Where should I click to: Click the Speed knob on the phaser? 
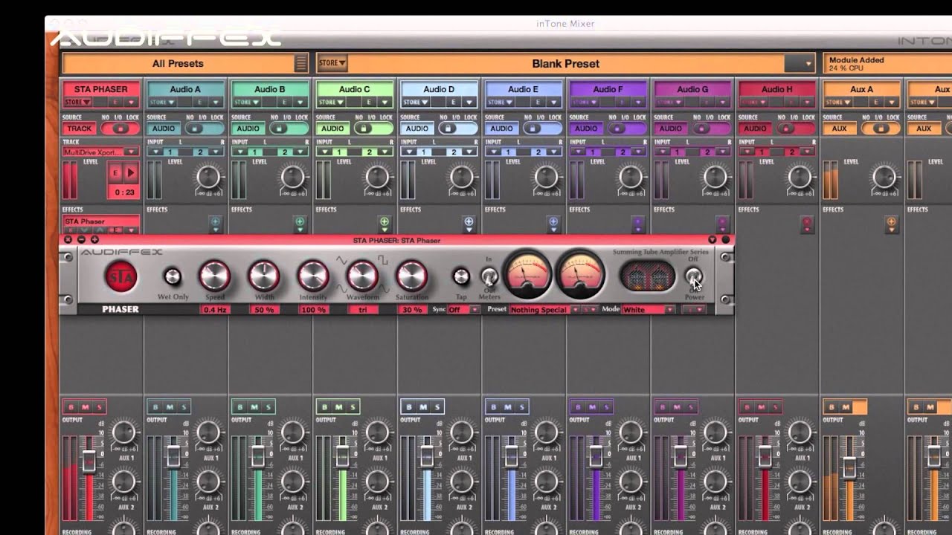[x=214, y=276]
